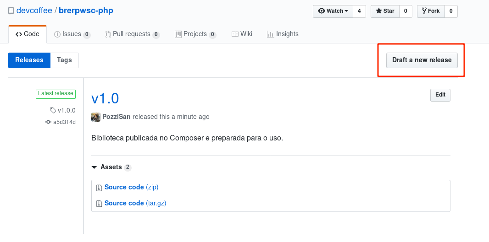The height and width of the screenshot is (242, 489).
Task: View the forks count beside Fork
Action: tap(451, 11)
